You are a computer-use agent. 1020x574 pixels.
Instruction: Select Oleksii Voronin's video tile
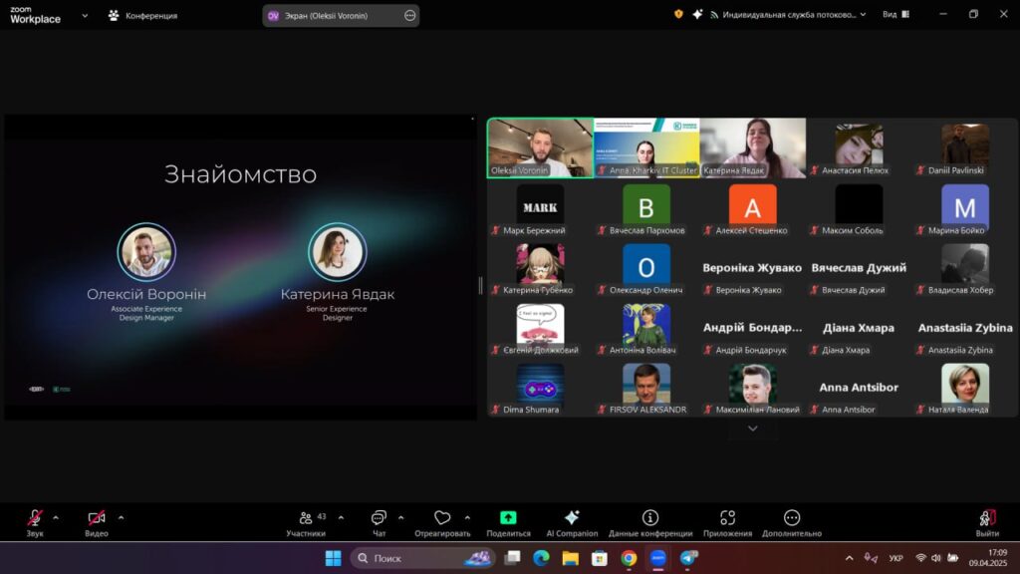(x=540, y=147)
